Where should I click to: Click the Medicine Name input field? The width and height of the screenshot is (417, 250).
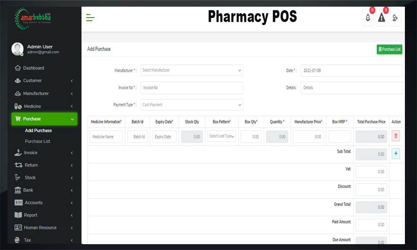coord(106,137)
